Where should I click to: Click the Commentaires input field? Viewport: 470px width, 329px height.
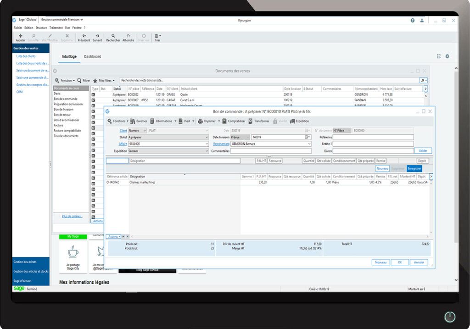click(x=270, y=151)
